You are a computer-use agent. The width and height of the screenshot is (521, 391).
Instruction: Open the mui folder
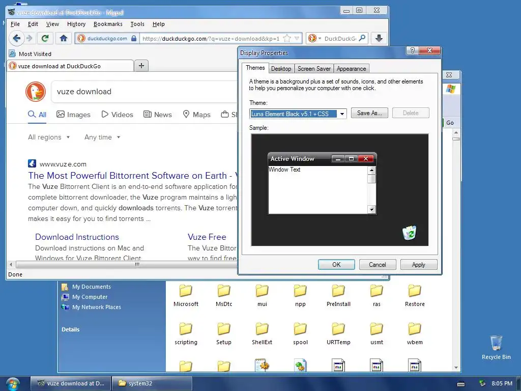(x=262, y=295)
